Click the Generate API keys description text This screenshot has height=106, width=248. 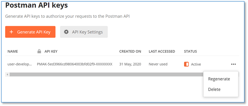click(x=67, y=17)
